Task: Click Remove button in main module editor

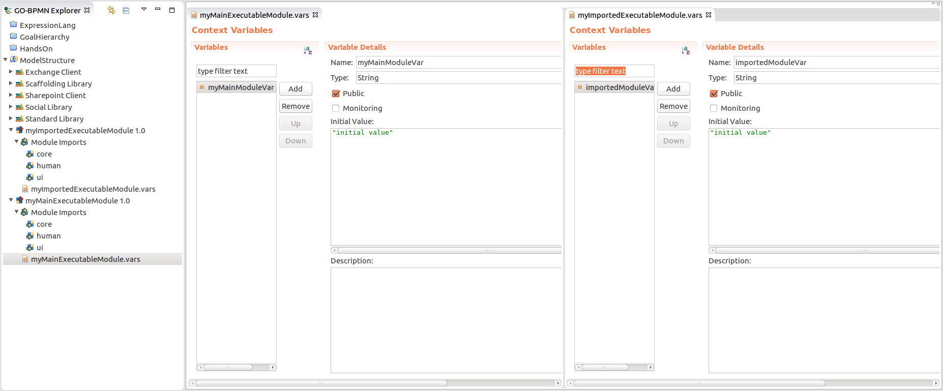Action: tap(296, 106)
